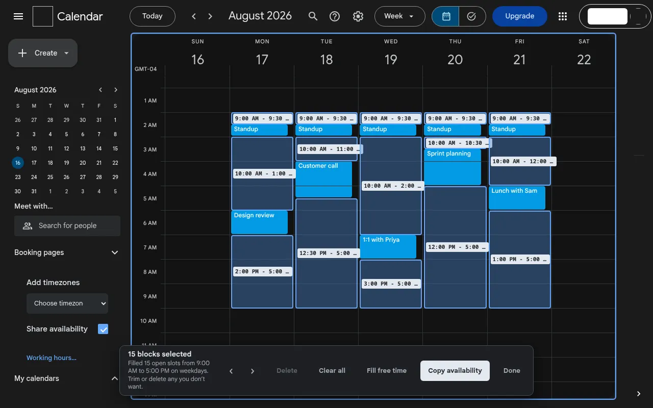This screenshot has width=653, height=408.
Task: Open the Google apps grid
Action: tap(563, 16)
